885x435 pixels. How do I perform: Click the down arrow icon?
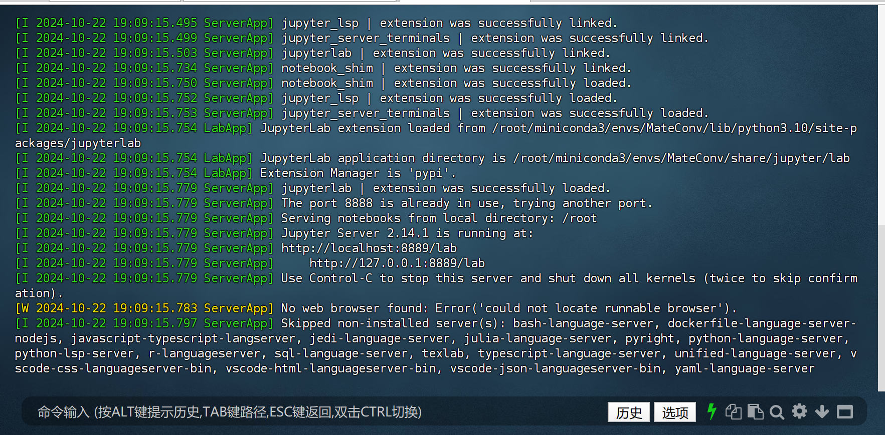822,412
